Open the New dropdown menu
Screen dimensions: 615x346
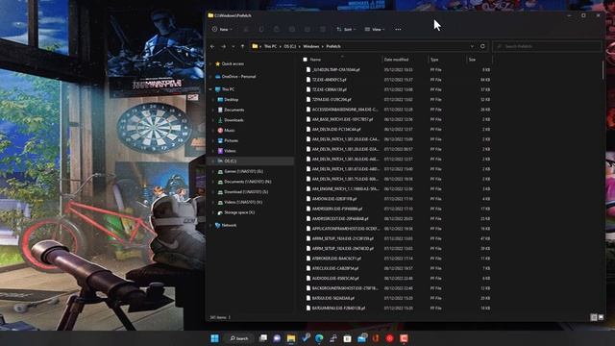point(222,30)
